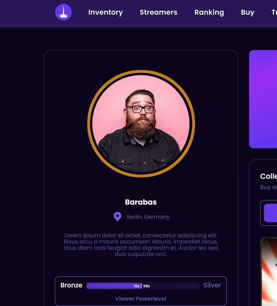Click the Lorem ipsum bio paragraph

coord(141,245)
